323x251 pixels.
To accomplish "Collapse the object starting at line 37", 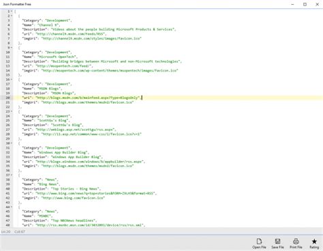I will [x=12, y=175].
